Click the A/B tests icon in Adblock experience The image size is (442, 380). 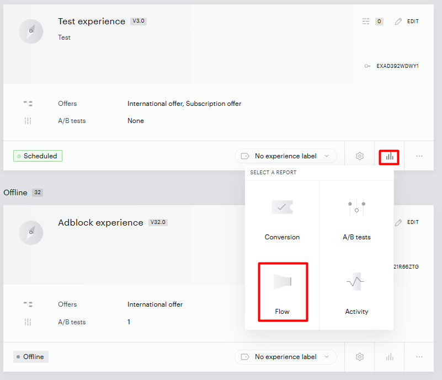click(28, 322)
